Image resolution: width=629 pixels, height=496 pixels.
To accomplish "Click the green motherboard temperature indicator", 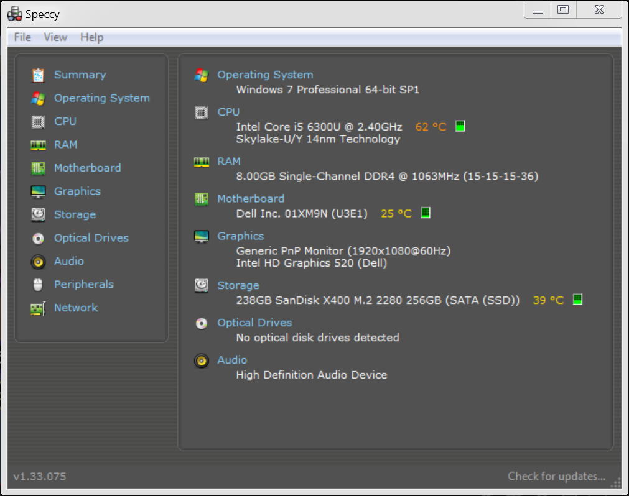I will click(x=426, y=213).
